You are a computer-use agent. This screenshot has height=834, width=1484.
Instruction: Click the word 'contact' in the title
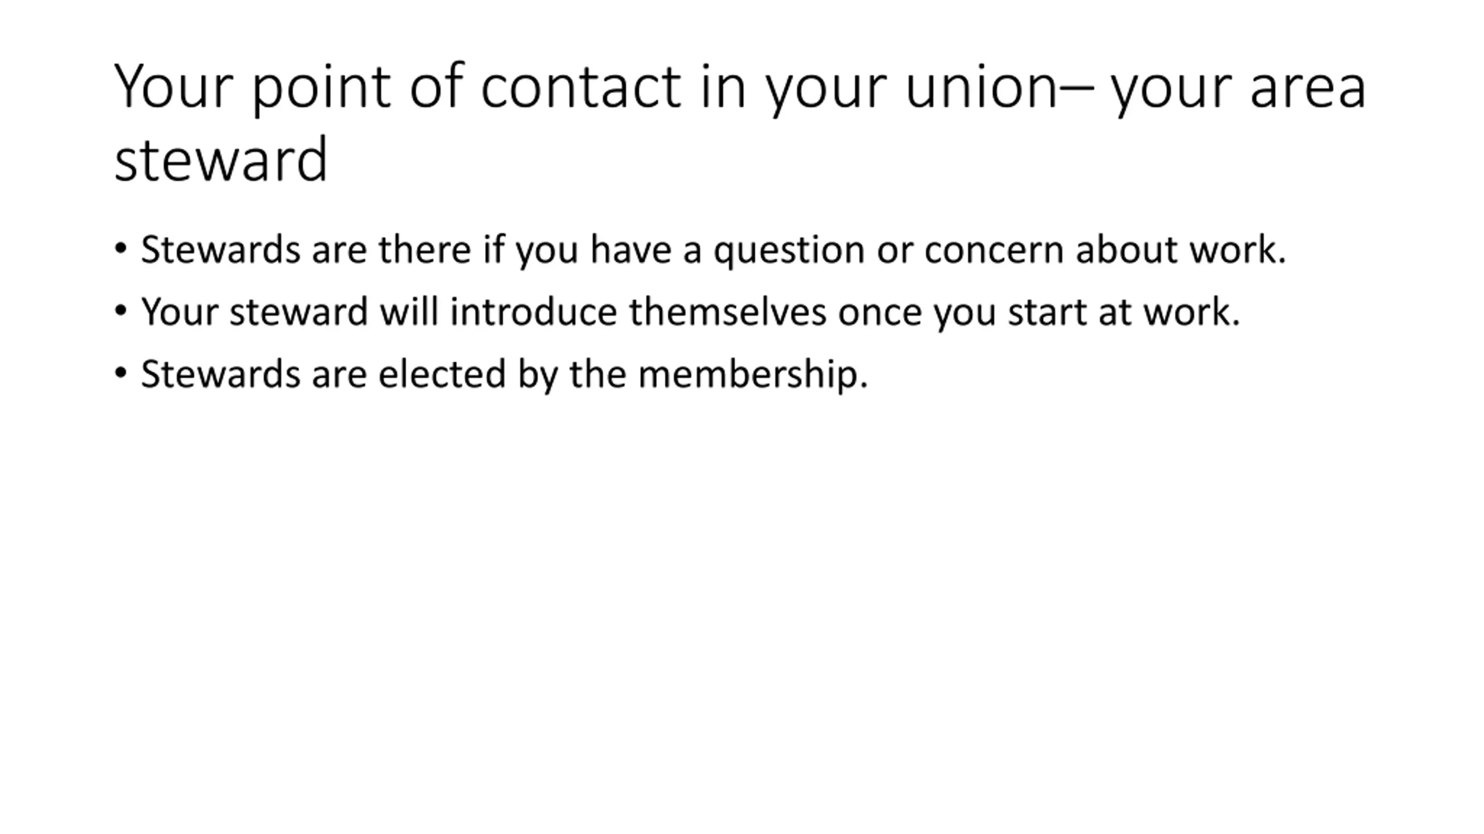[581, 87]
